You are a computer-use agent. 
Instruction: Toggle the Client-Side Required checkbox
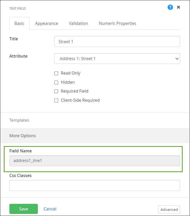56,100
